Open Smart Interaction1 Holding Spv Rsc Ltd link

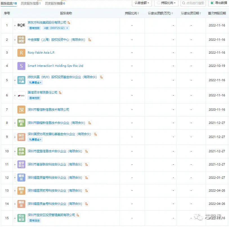point(55,66)
